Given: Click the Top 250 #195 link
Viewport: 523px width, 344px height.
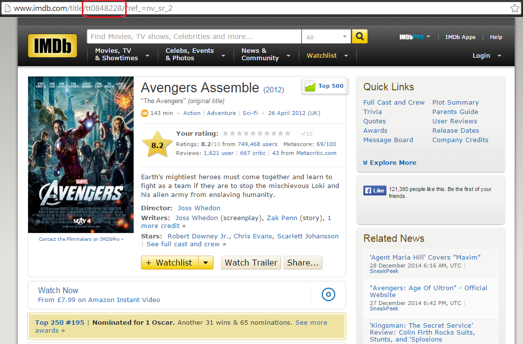Looking at the screenshot, I should pos(60,323).
